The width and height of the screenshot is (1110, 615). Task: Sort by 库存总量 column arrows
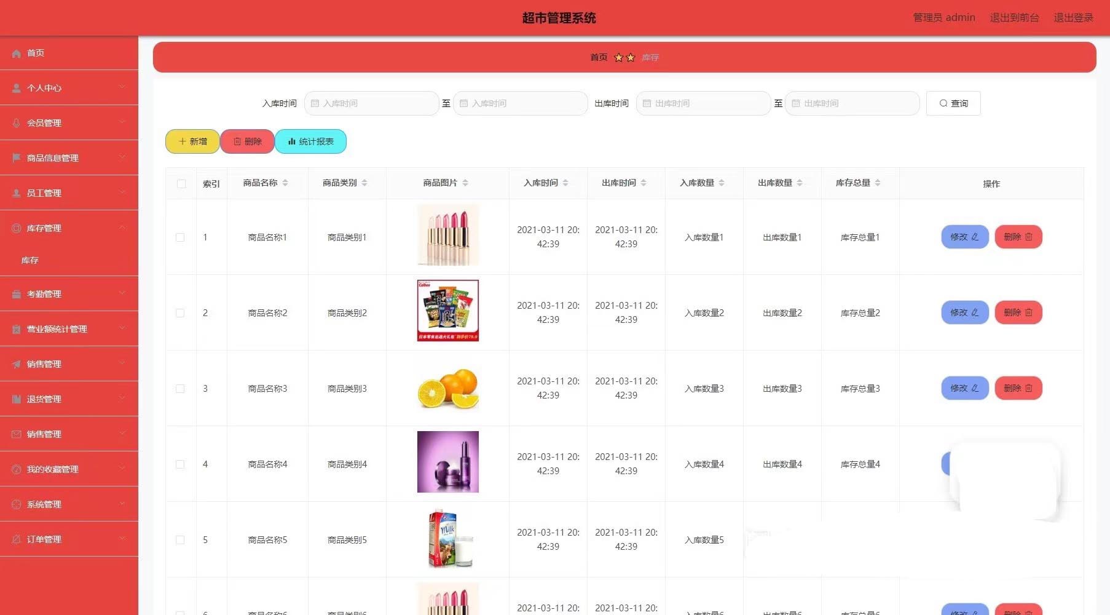(x=878, y=183)
